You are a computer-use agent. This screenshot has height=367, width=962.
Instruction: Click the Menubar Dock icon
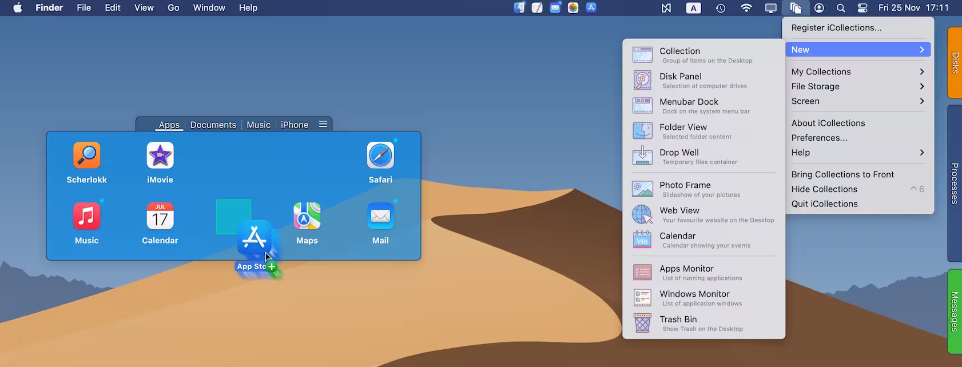(642, 106)
